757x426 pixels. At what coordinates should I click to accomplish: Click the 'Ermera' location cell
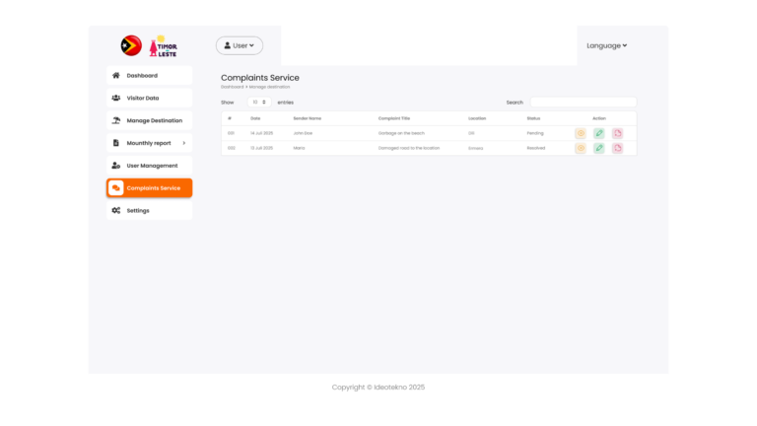click(475, 148)
